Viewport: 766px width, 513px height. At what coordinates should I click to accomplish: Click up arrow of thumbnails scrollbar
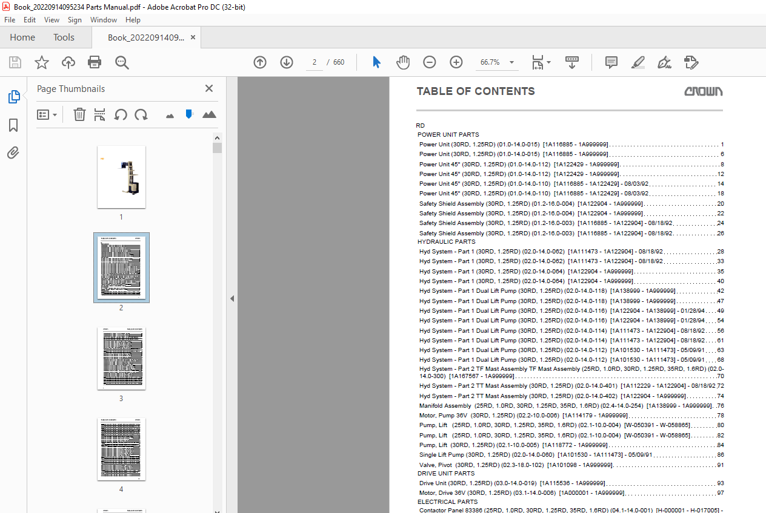(217, 137)
